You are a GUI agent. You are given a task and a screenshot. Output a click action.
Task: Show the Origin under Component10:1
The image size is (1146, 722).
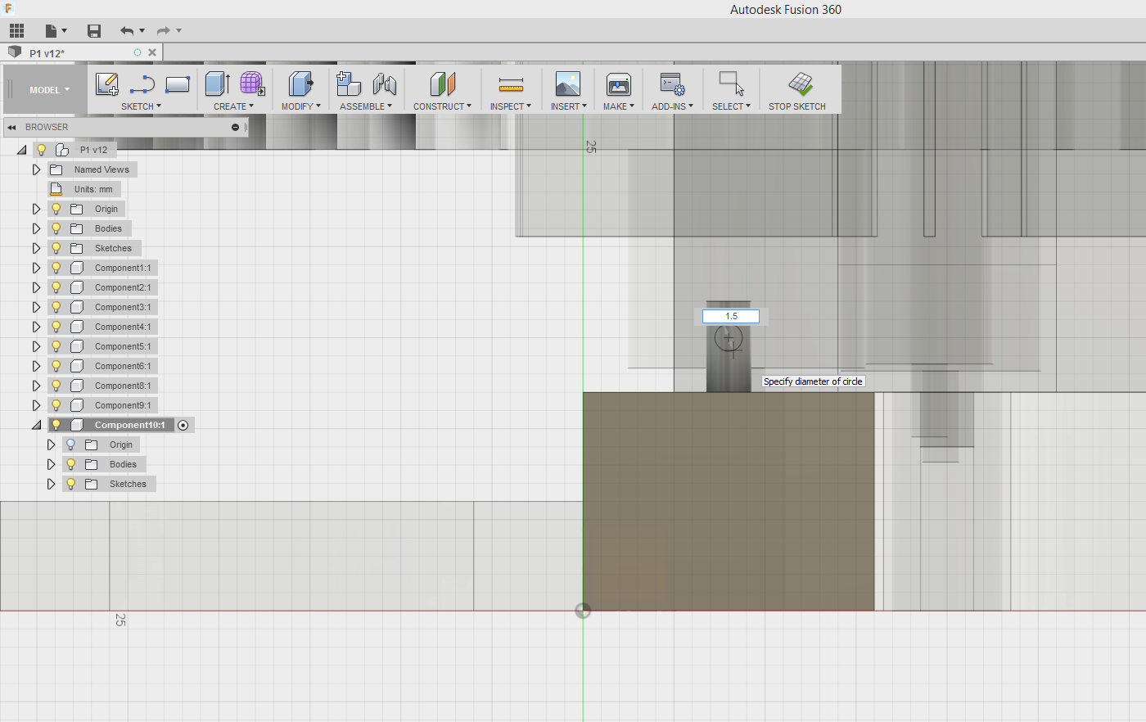coord(71,444)
